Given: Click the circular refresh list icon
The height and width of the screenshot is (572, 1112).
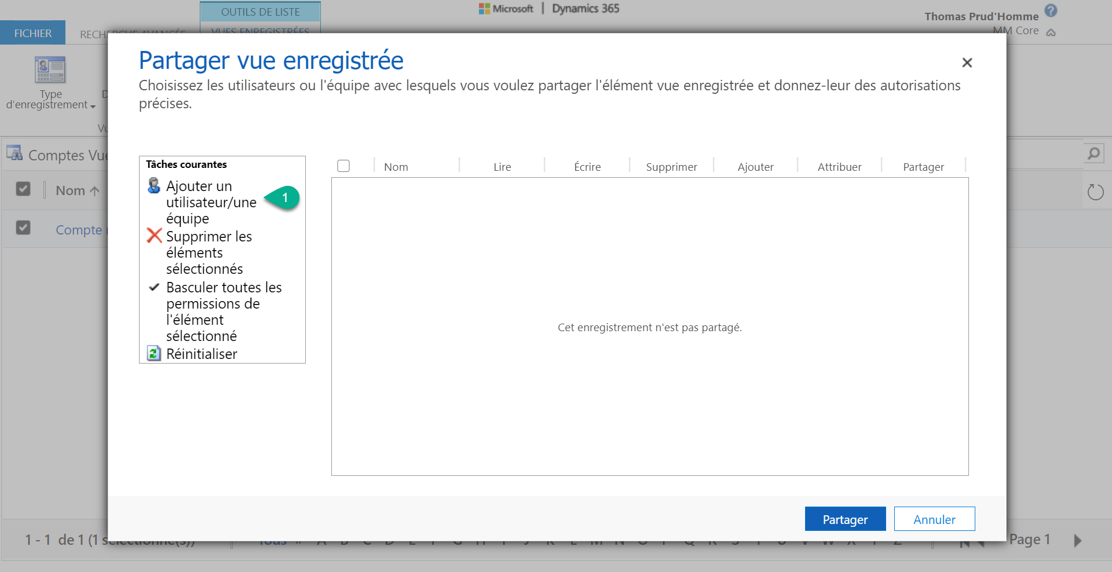Looking at the screenshot, I should tap(1095, 192).
